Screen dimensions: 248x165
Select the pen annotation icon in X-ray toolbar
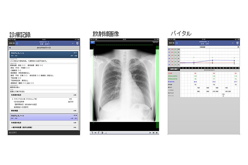pos(105,133)
